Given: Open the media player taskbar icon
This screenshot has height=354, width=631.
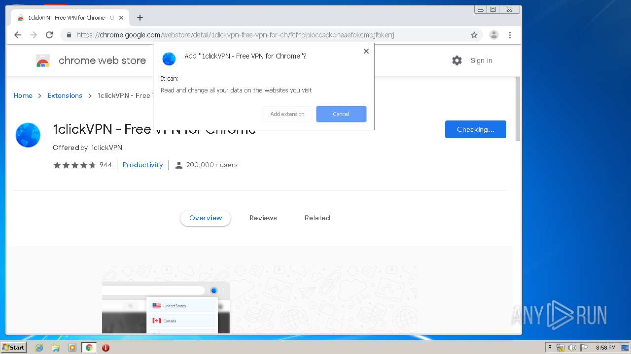Looking at the screenshot, I should tap(72, 348).
